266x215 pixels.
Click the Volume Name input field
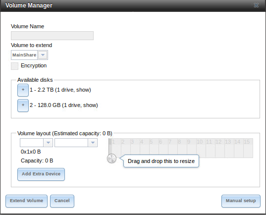click(x=52, y=36)
